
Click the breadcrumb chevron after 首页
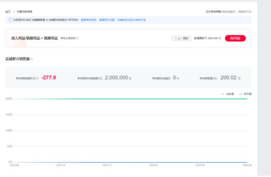(13, 12)
